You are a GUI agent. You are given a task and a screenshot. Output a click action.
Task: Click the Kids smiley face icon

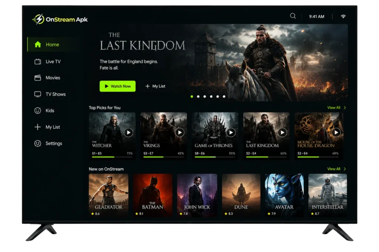(x=38, y=111)
